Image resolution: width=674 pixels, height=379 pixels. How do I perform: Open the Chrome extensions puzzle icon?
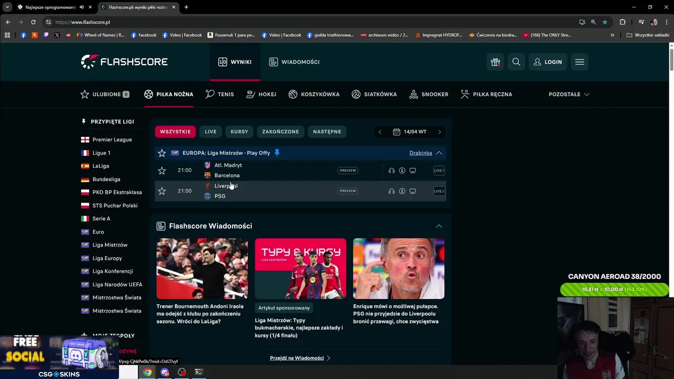click(x=622, y=22)
